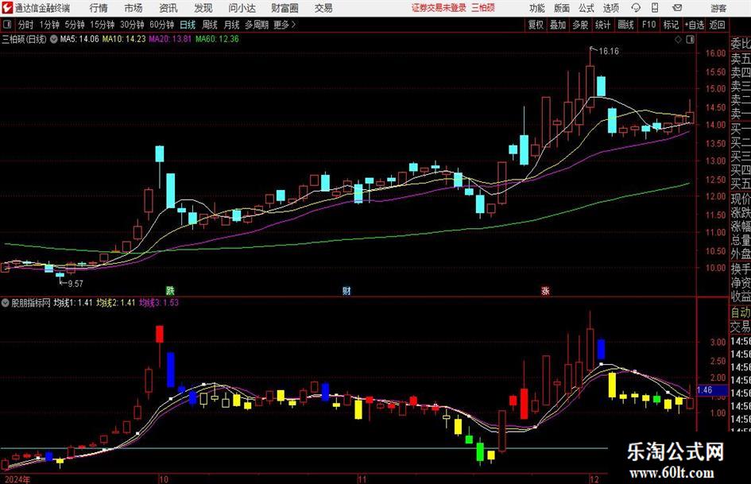The image size is (751, 484).
Task: Click the 游客 user label
Action: pos(718,8)
